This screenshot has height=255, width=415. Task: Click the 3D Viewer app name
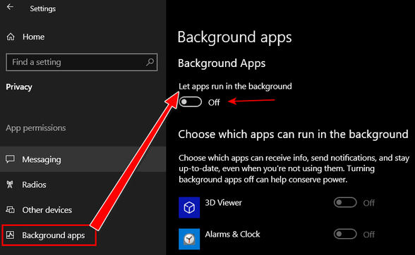click(223, 203)
